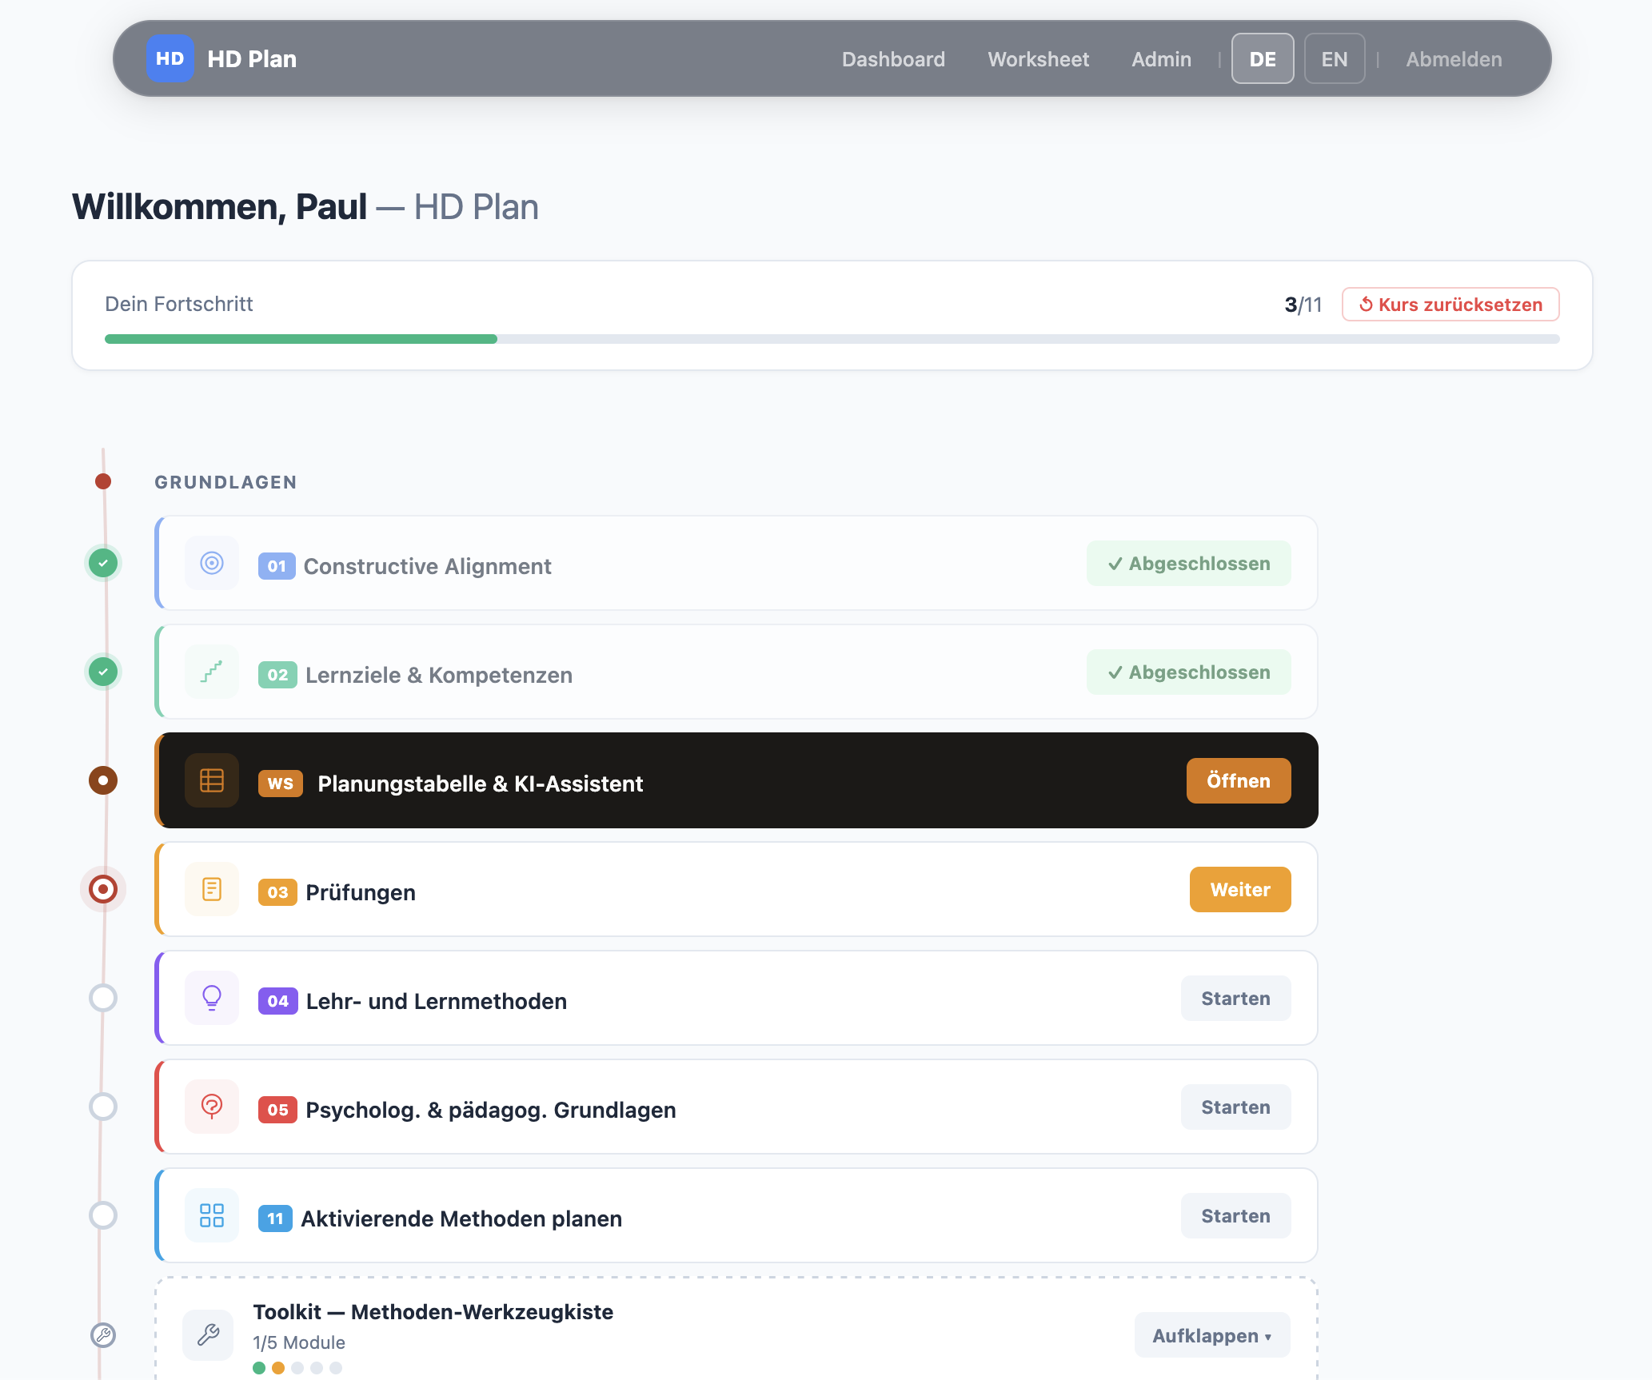1652x1380 pixels.
Task: Click the Constructive Alignment target icon
Action: click(212, 564)
